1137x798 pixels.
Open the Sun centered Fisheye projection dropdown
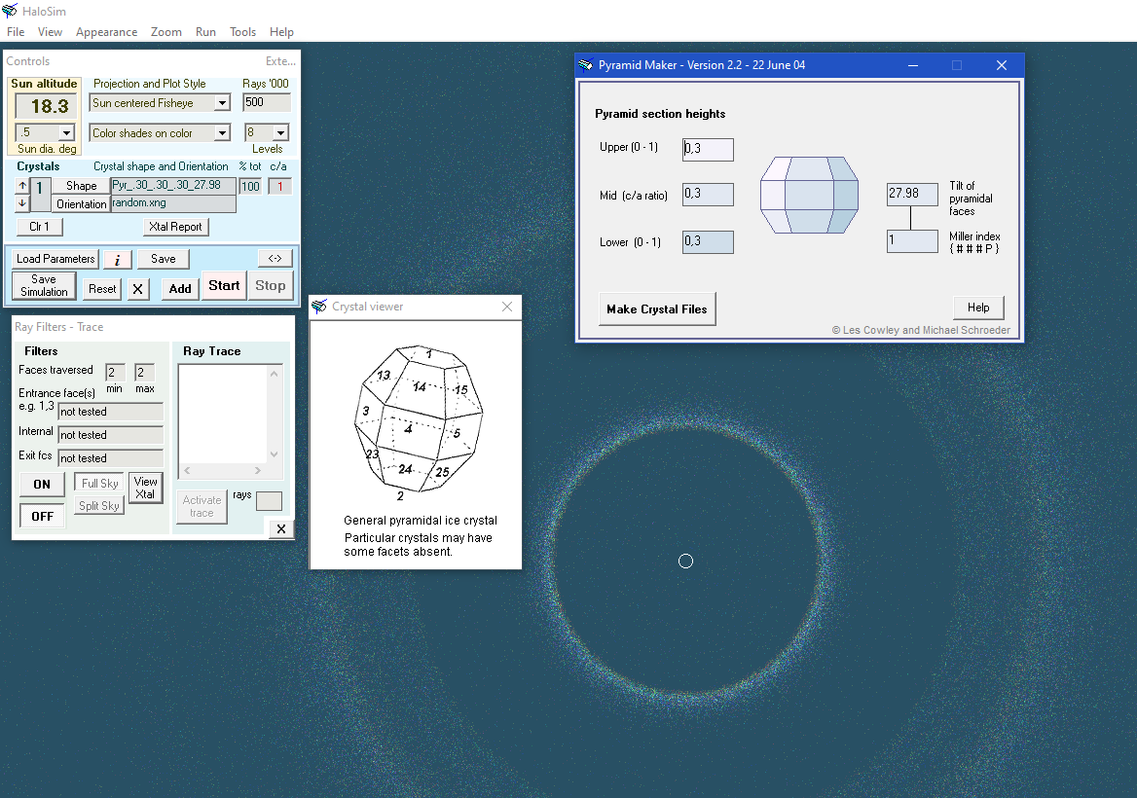coord(222,103)
